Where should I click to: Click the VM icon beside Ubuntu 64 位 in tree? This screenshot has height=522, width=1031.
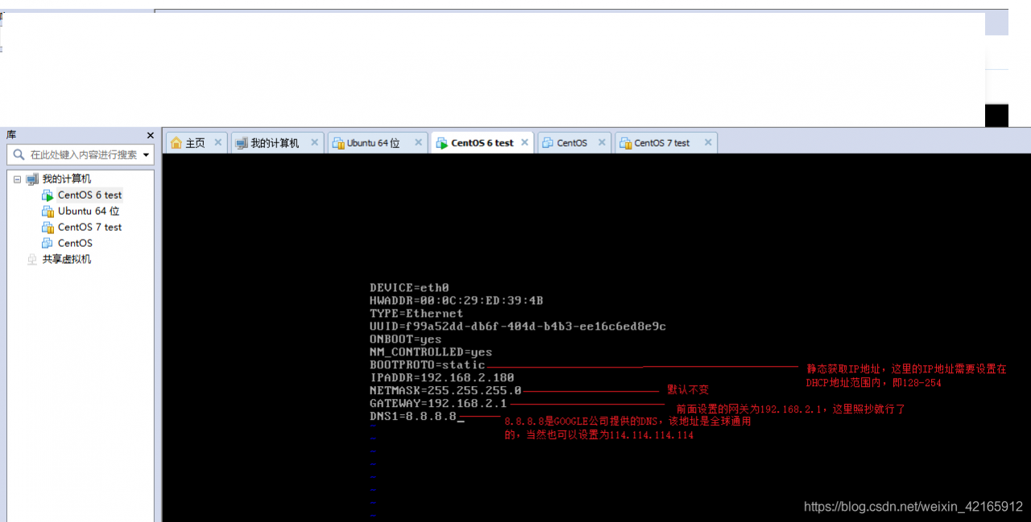[48, 212]
